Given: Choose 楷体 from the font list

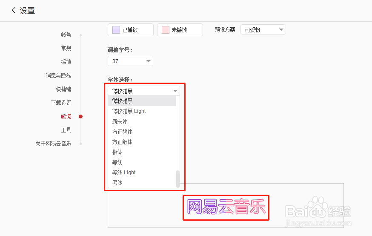Looking at the screenshot, I should click(142, 152).
